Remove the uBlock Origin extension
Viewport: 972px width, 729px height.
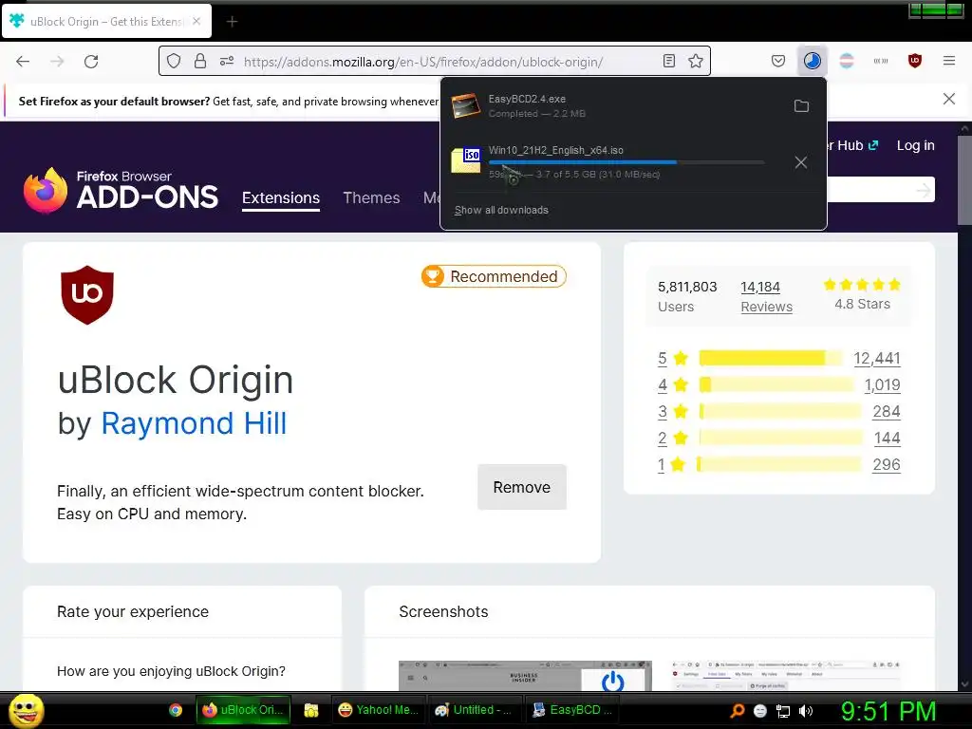click(x=522, y=487)
